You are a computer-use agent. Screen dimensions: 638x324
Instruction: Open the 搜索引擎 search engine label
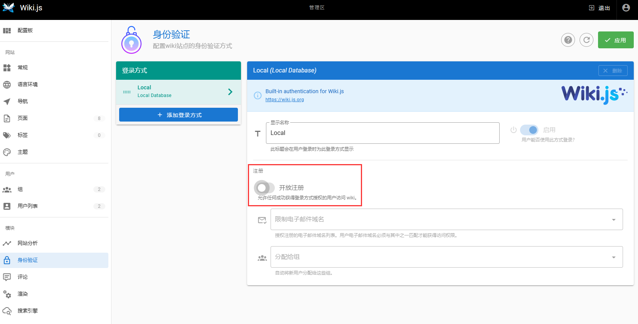(28, 311)
